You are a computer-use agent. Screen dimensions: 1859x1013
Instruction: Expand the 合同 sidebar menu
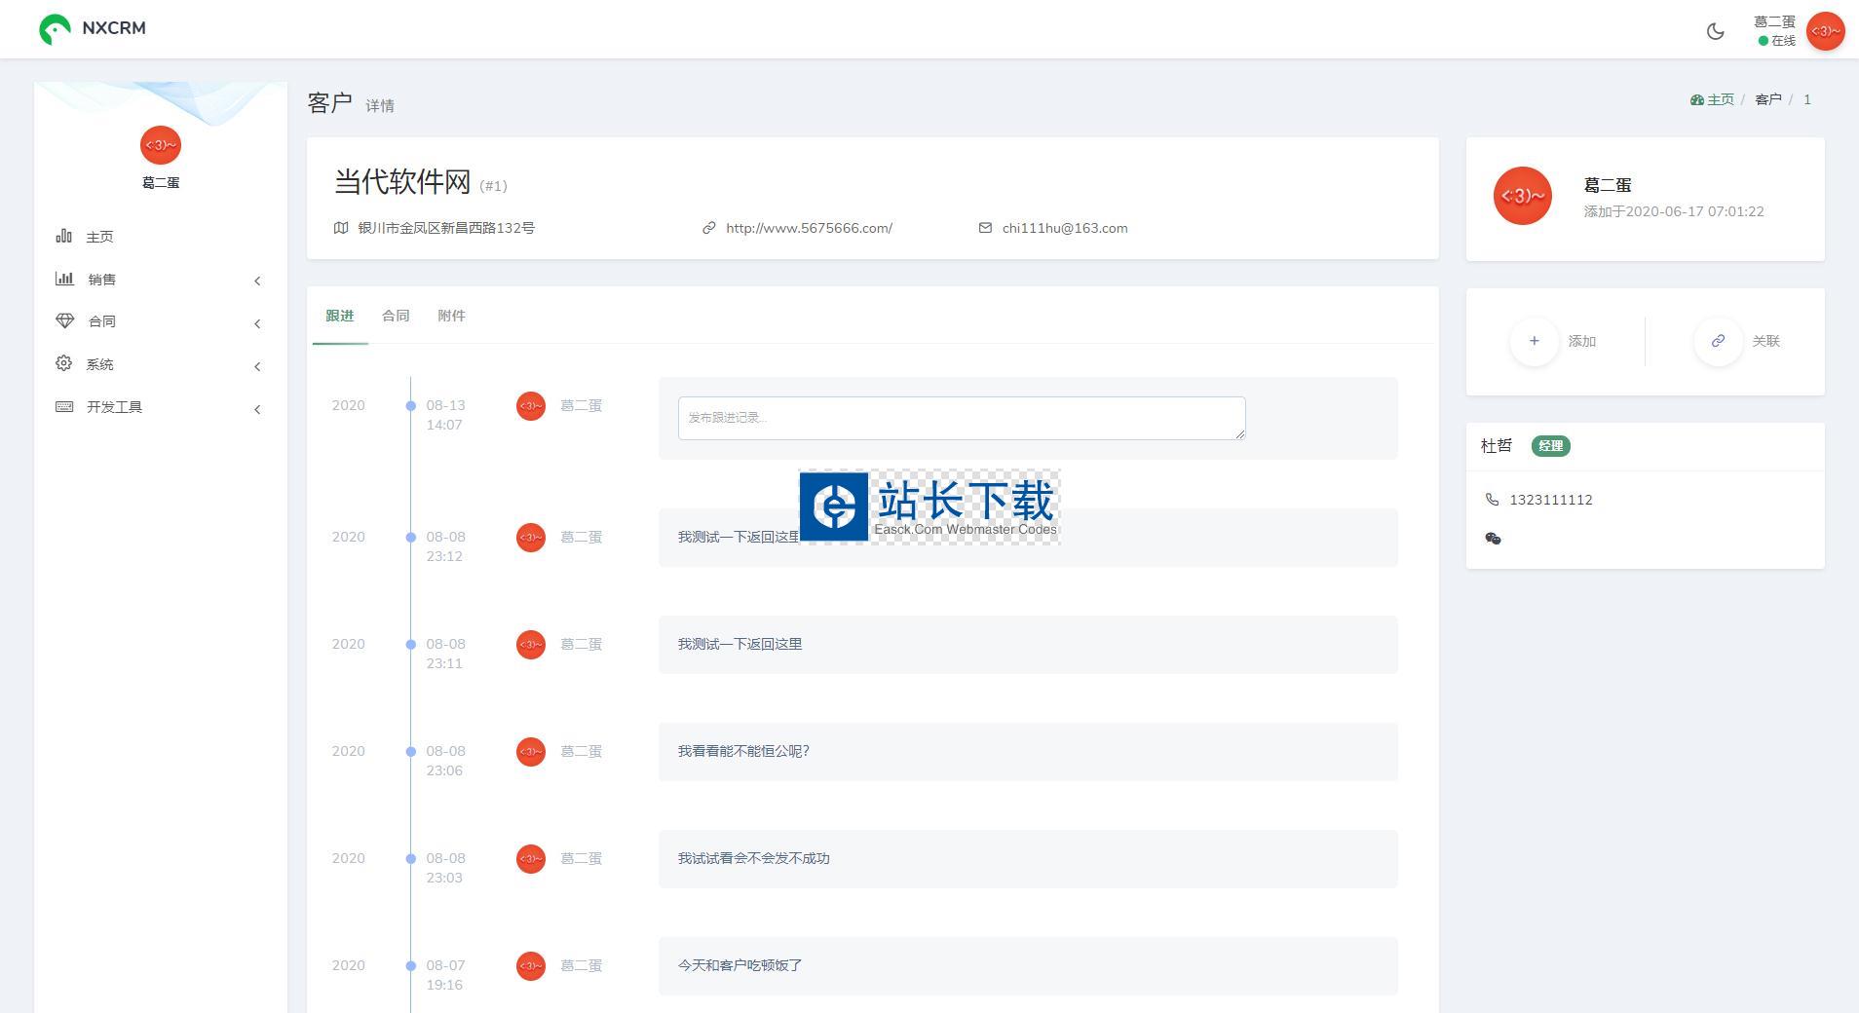pyautogui.click(x=101, y=321)
